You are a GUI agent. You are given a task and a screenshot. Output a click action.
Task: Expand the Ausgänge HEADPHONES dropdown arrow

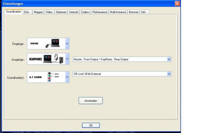pos(67,59)
